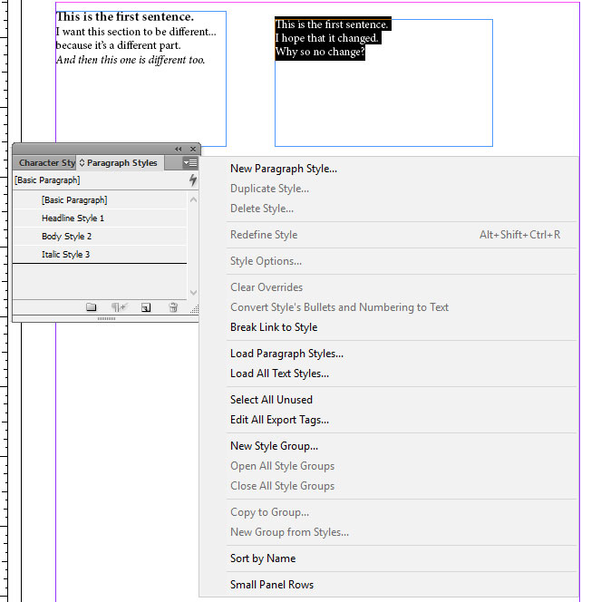Choose Copy to Group...
The height and width of the screenshot is (602, 591).
pyautogui.click(x=269, y=512)
